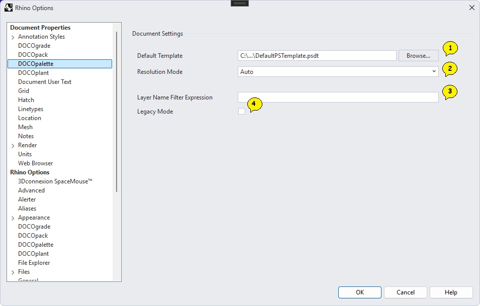This screenshot has height=306, width=480.
Task: Select 3Dconnexion SpaceMouse options
Action: click(x=55, y=181)
